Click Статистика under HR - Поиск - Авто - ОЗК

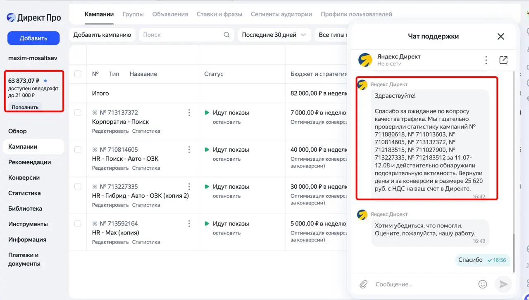tap(146, 168)
